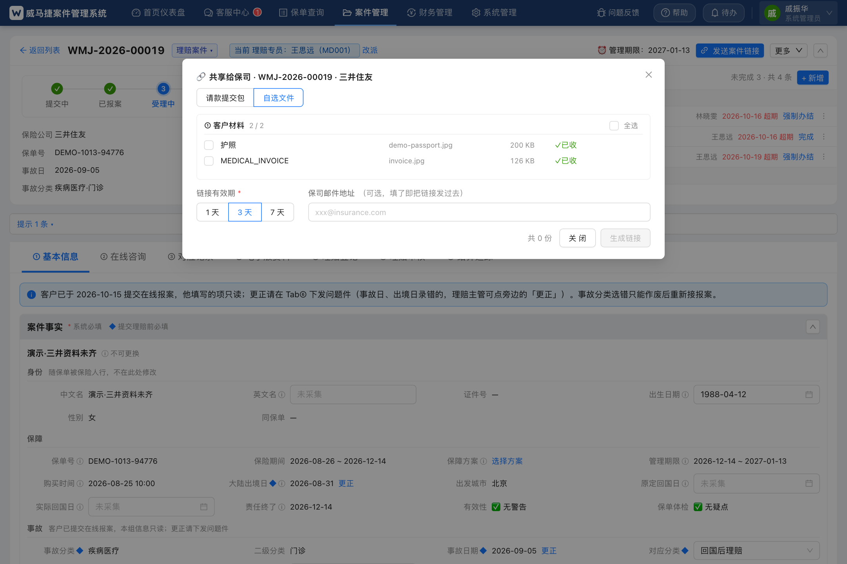Click the 保司邮件地址 email input field
This screenshot has width=847, height=564.
(479, 212)
